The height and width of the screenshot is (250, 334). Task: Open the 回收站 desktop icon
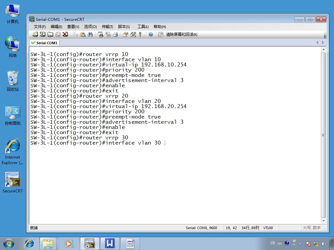[x=13, y=81]
